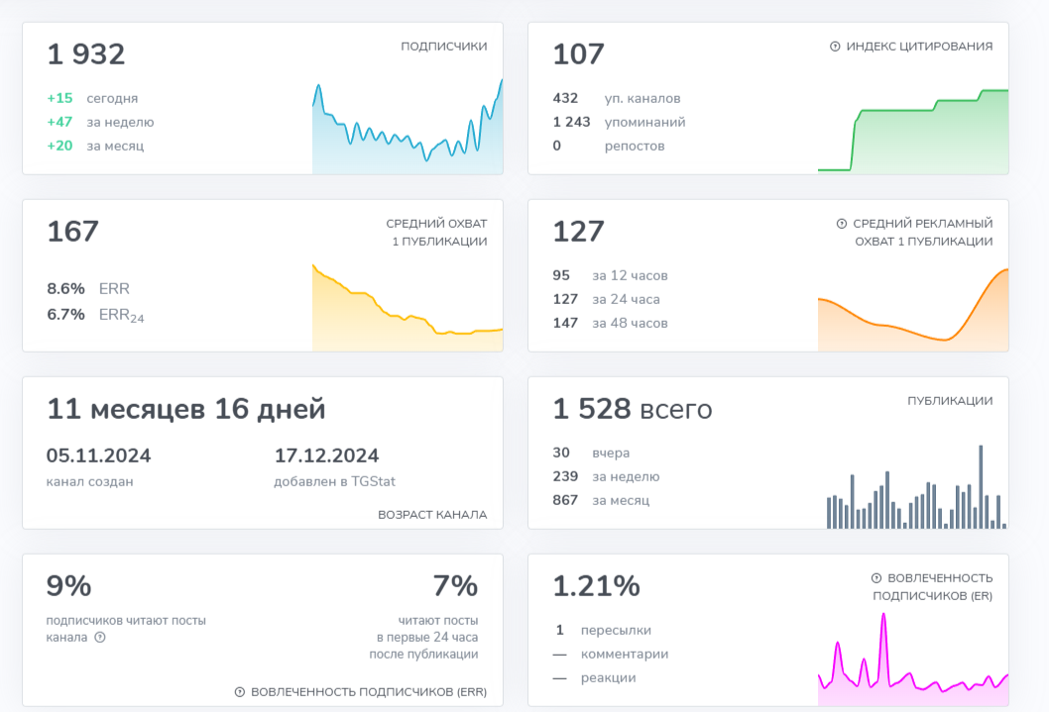Click the уп. каналов label
The width and height of the screenshot is (1049, 712).
pos(642,98)
